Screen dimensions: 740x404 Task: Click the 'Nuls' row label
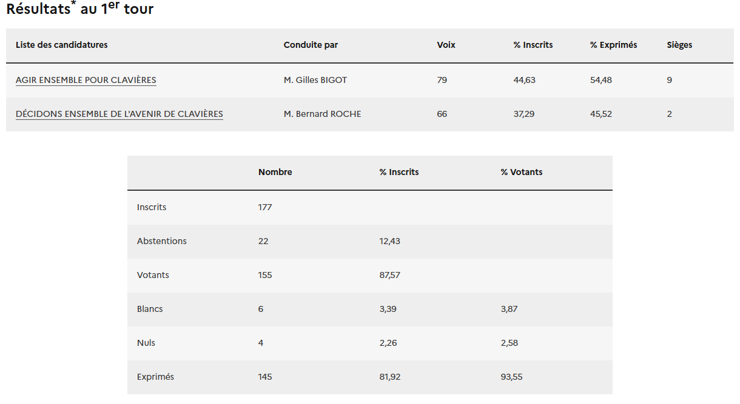pyautogui.click(x=146, y=343)
